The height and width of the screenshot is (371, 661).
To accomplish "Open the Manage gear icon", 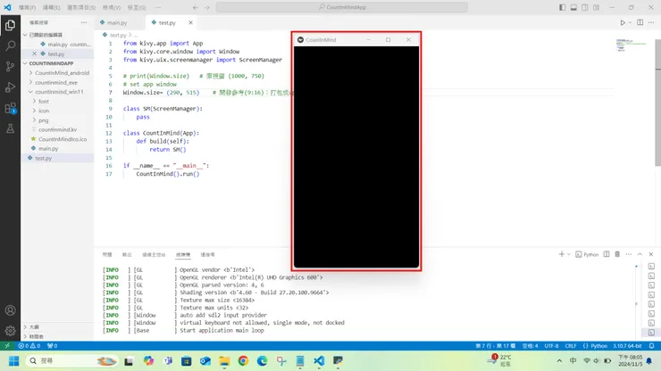I will (x=10, y=329).
